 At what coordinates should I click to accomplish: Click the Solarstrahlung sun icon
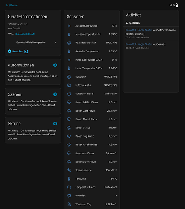coord(69,170)
